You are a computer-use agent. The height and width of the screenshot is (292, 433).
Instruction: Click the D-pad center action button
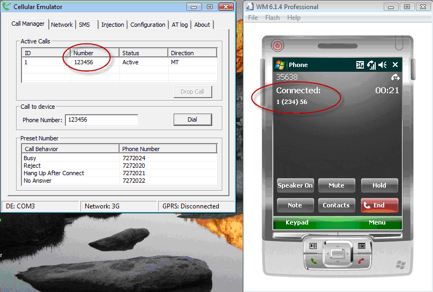click(337, 253)
